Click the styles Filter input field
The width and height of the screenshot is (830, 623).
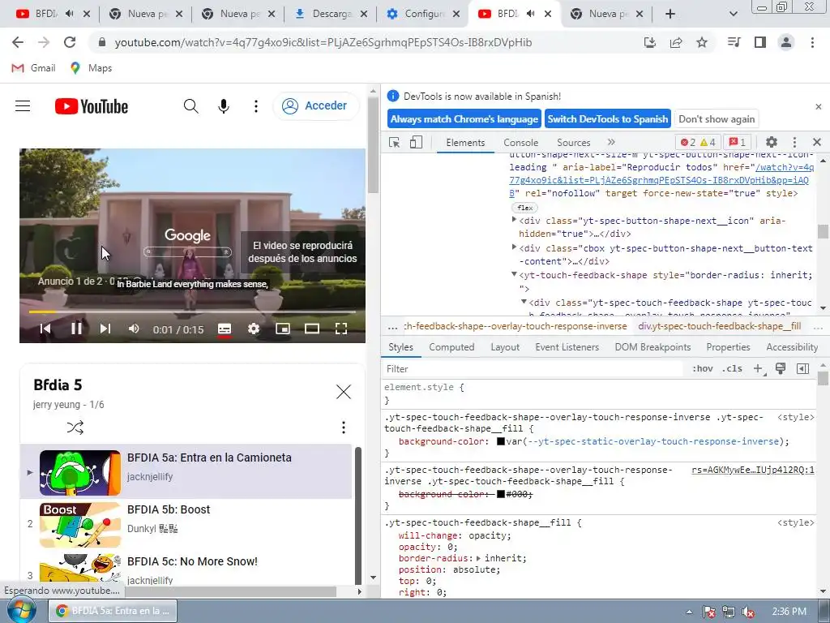(x=533, y=369)
